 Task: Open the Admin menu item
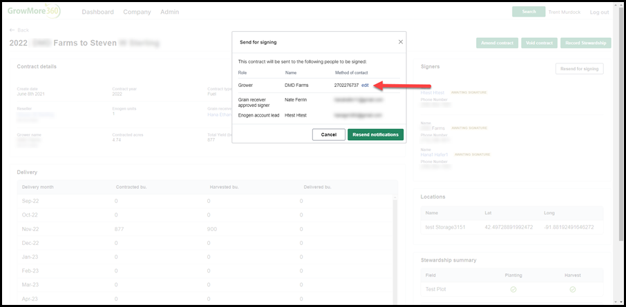170,12
